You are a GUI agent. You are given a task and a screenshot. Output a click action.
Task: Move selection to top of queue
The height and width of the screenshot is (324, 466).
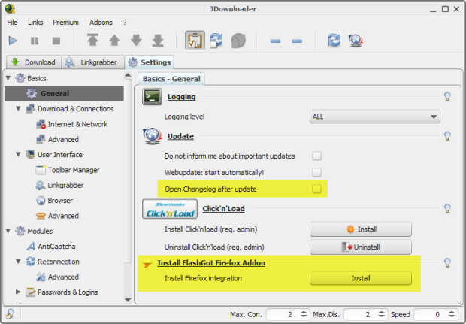(x=92, y=40)
